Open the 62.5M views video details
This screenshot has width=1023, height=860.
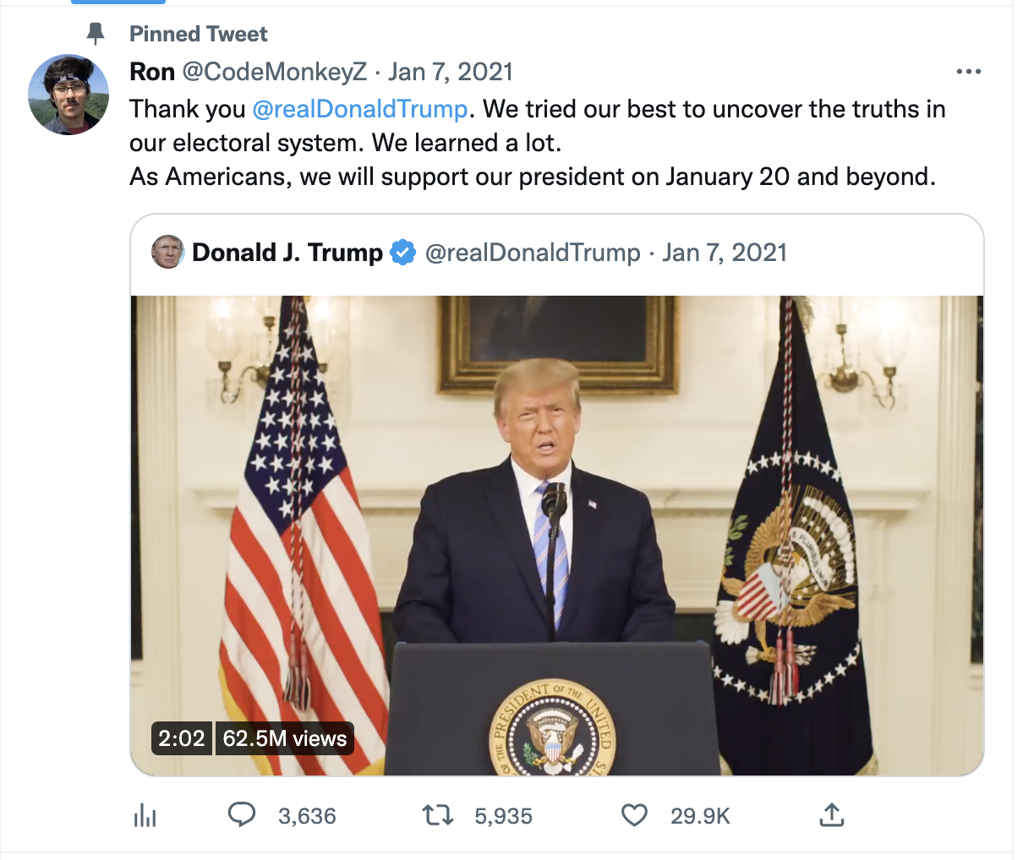point(284,738)
